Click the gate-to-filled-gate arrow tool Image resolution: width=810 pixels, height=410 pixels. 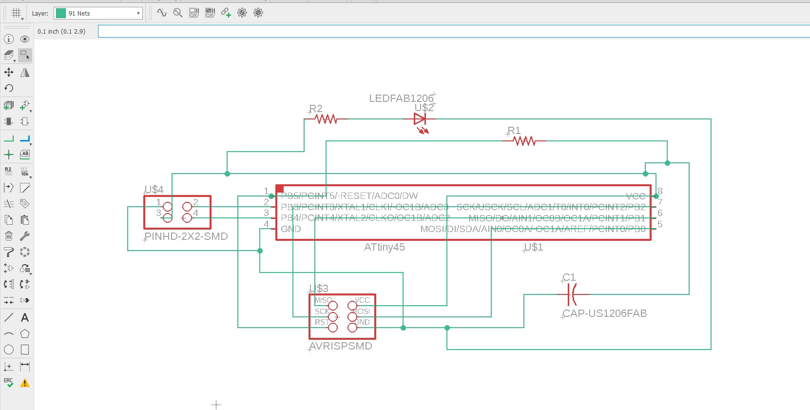tap(25, 300)
